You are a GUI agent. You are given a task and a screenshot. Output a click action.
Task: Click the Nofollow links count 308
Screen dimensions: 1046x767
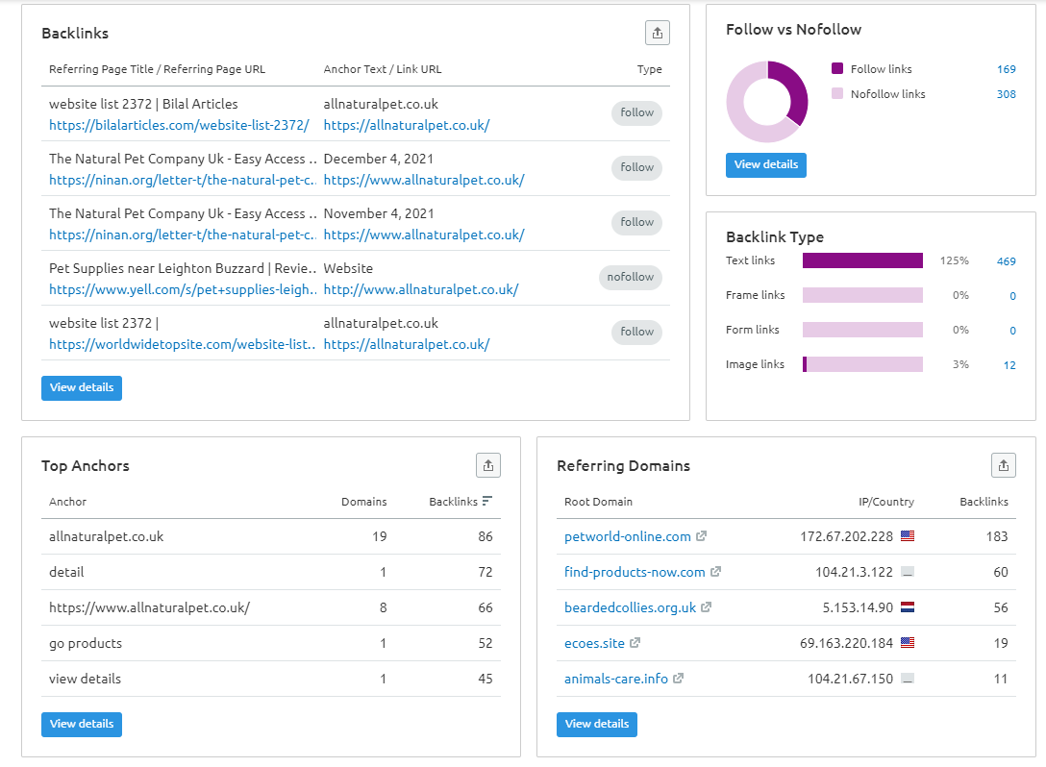1006,94
